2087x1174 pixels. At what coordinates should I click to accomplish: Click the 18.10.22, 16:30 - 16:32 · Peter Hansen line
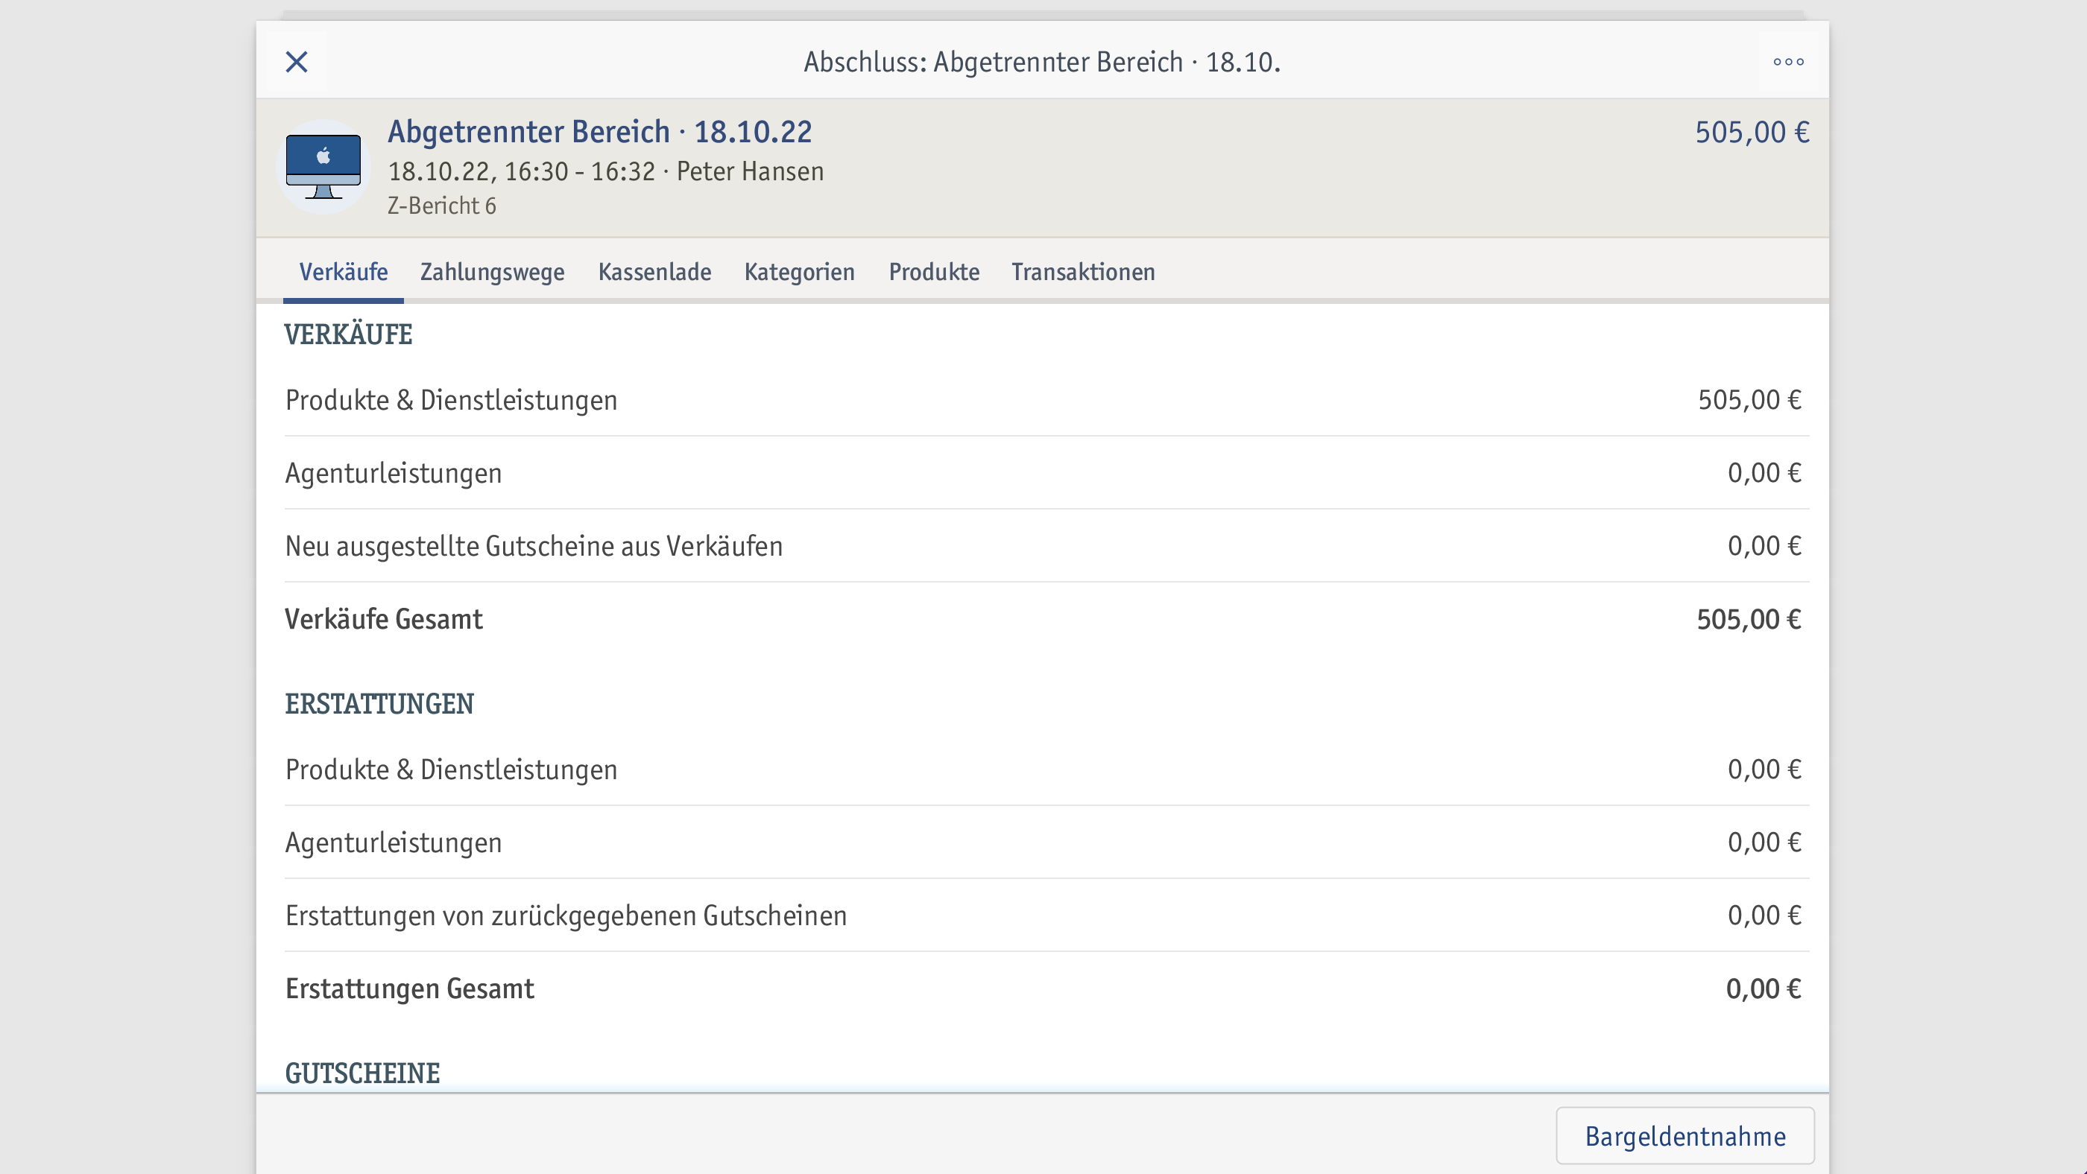[x=605, y=171]
